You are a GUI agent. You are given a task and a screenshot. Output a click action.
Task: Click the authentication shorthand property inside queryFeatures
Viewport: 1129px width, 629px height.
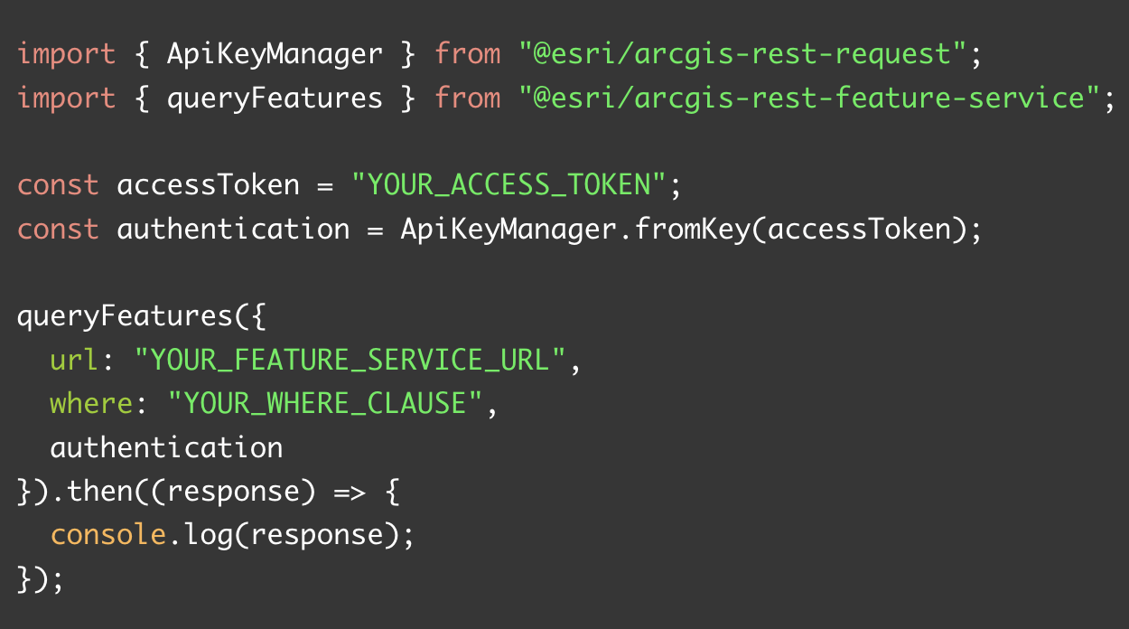coord(166,448)
